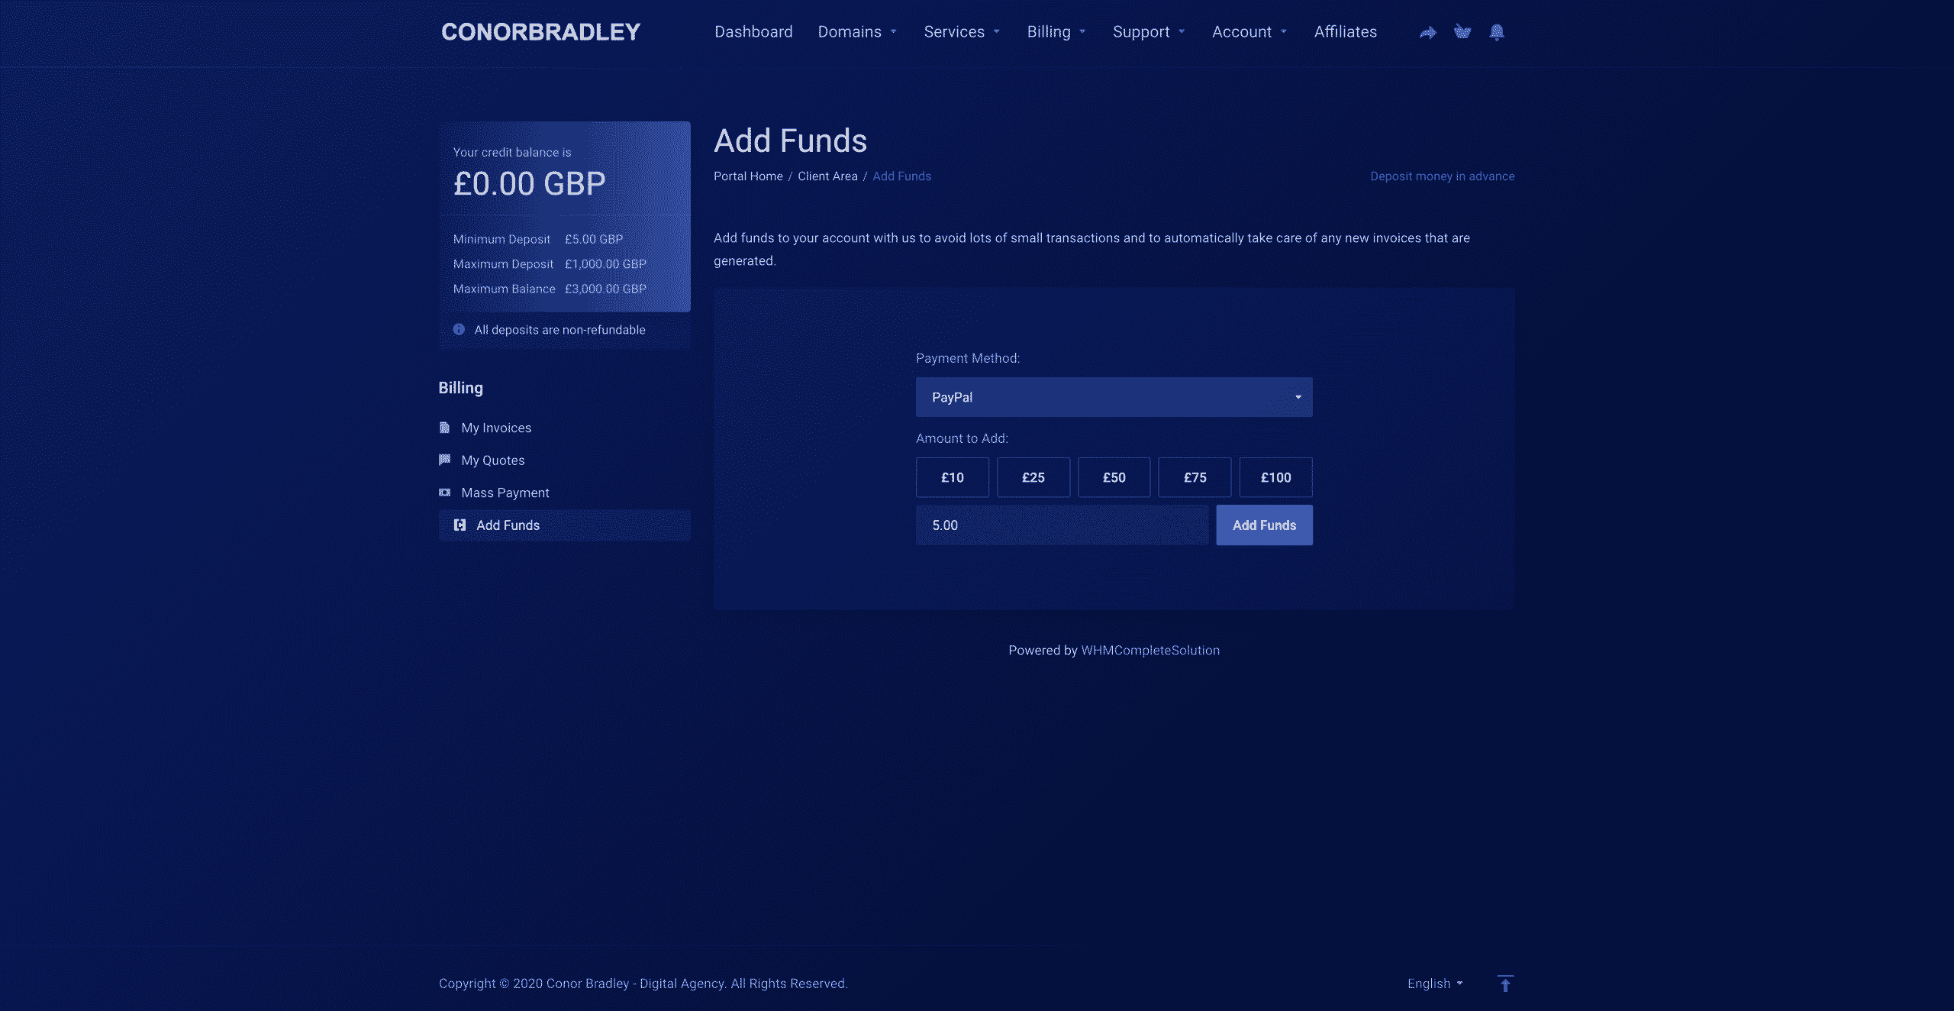1954x1011 pixels.
Task: Go to Dashboard in the navbar
Action: point(753,32)
